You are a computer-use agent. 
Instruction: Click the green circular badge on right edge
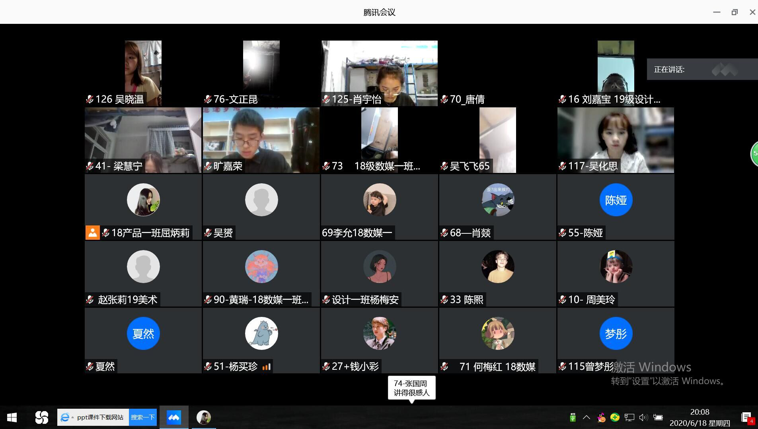(x=754, y=153)
